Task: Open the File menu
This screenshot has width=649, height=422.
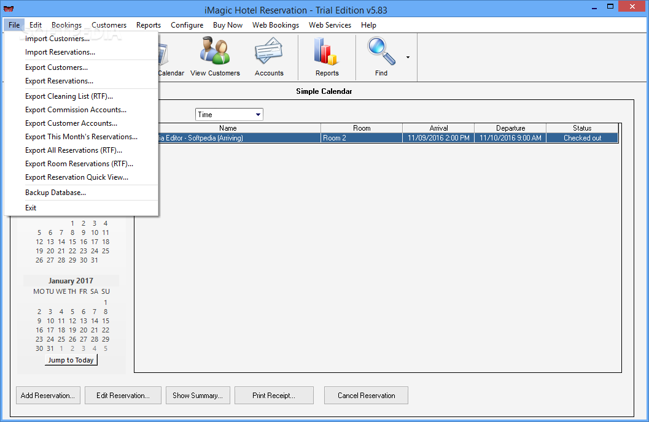Action: pos(14,25)
